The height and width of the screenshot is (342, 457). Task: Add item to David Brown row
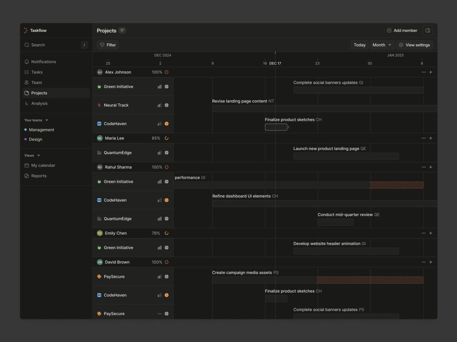[x=431, y=262]
